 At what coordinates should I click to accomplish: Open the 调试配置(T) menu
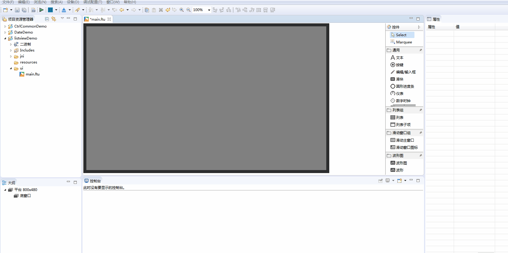point(93,2)
